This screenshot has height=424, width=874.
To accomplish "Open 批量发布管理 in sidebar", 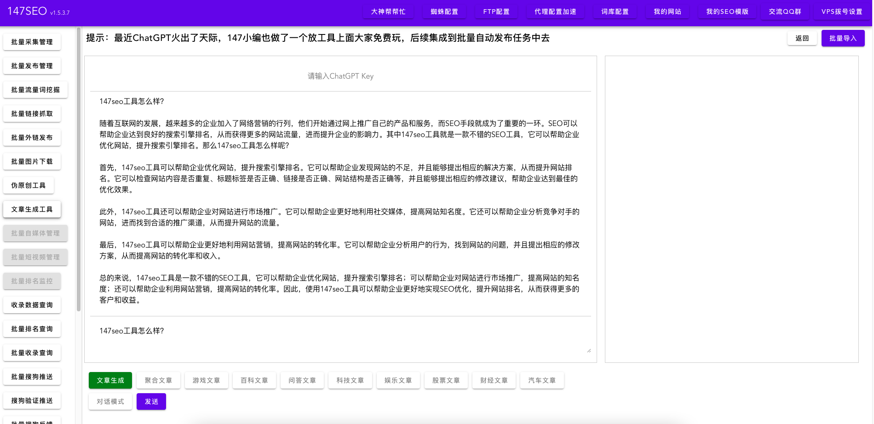I will point(32,66).
